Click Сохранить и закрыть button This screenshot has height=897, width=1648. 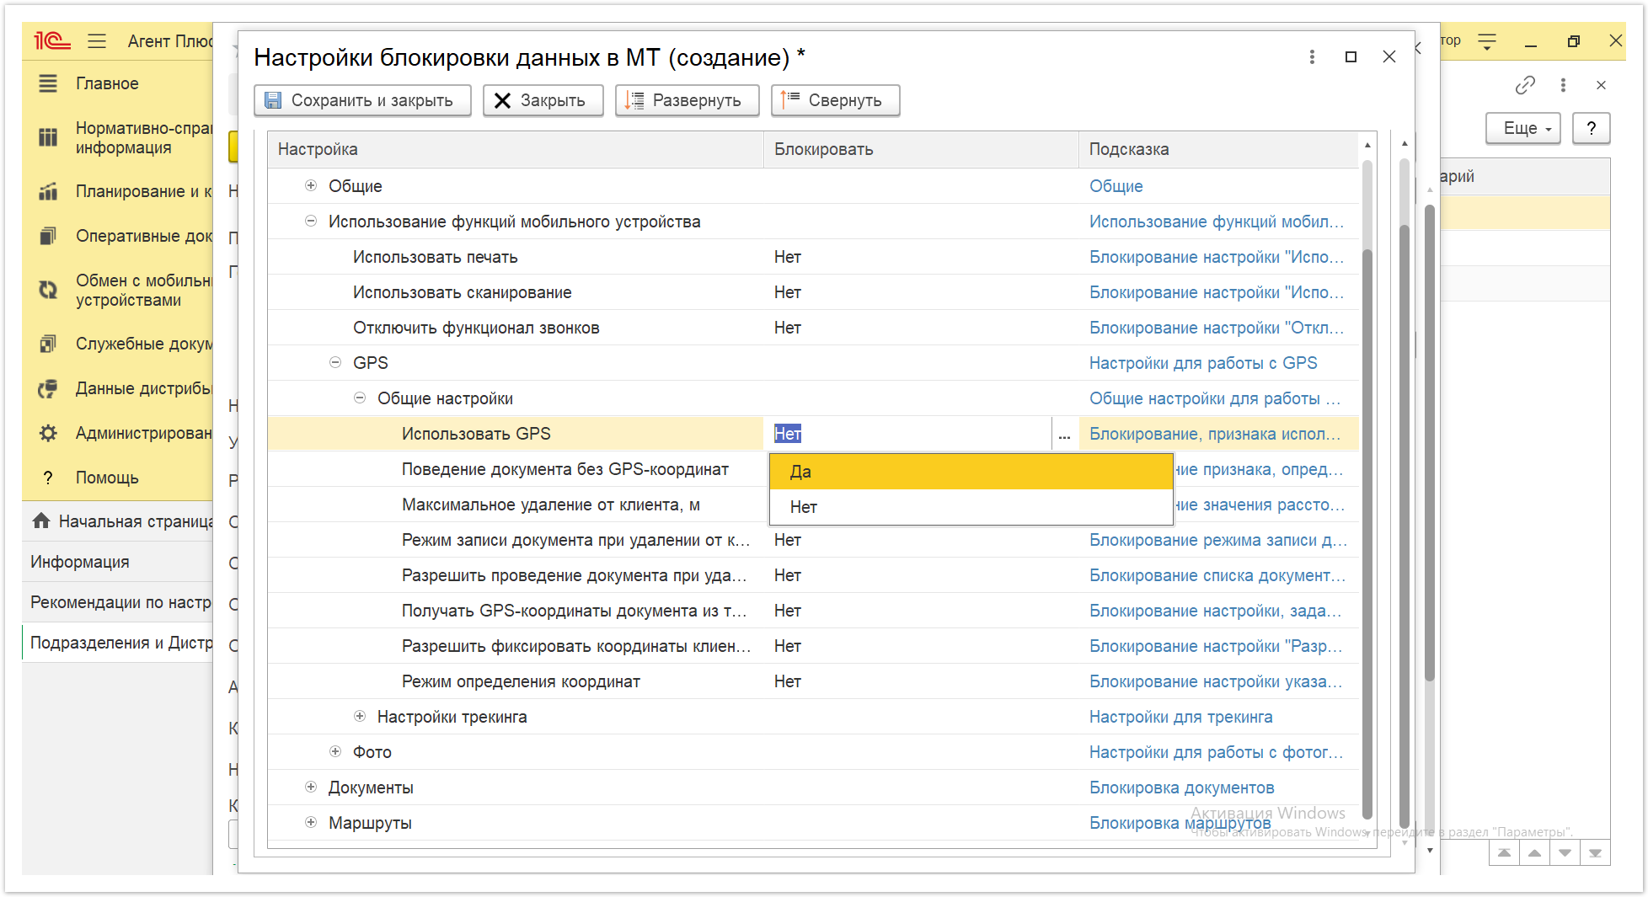(x=362, y=100)
